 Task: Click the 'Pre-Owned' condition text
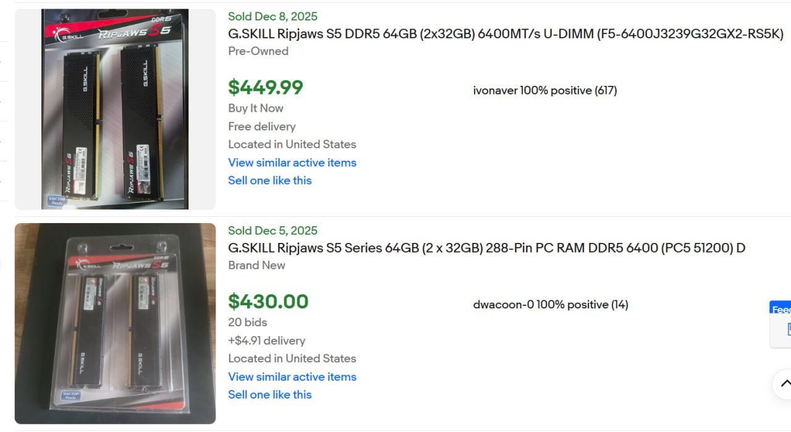coord(258,51)
